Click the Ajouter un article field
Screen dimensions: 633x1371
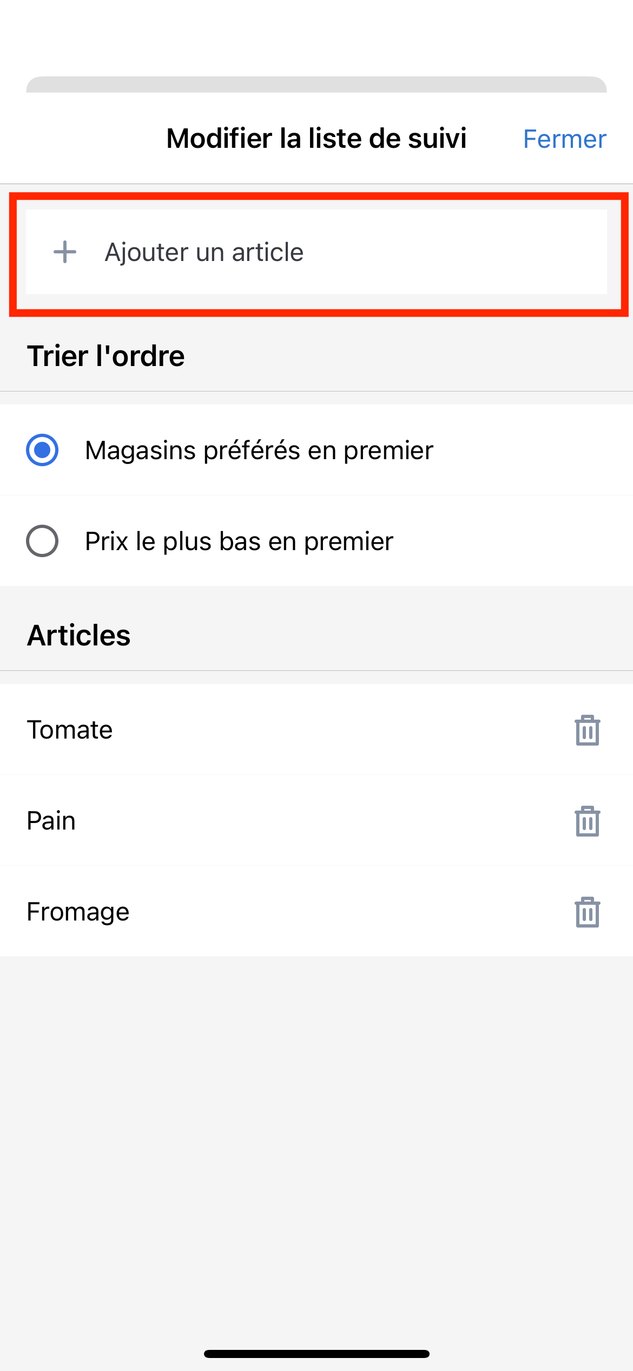point(316,252)
